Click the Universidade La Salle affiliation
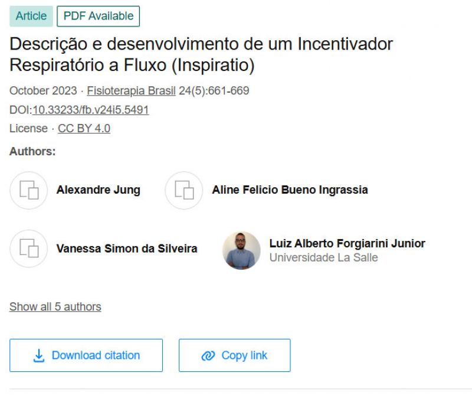 coord(323,257)
